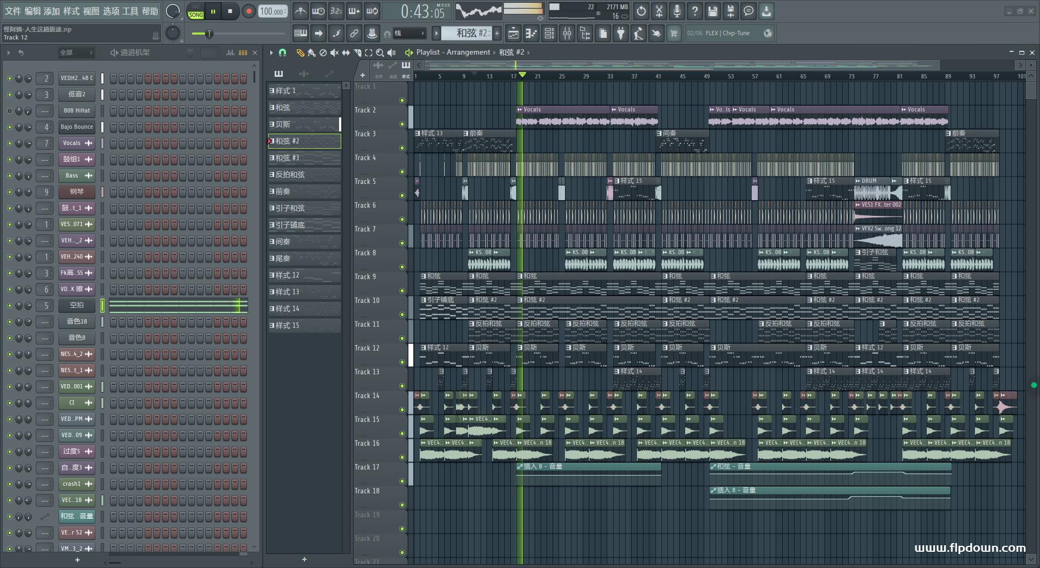
Task: Save project with floppy disk icon
Action: [x=713, y=11]
